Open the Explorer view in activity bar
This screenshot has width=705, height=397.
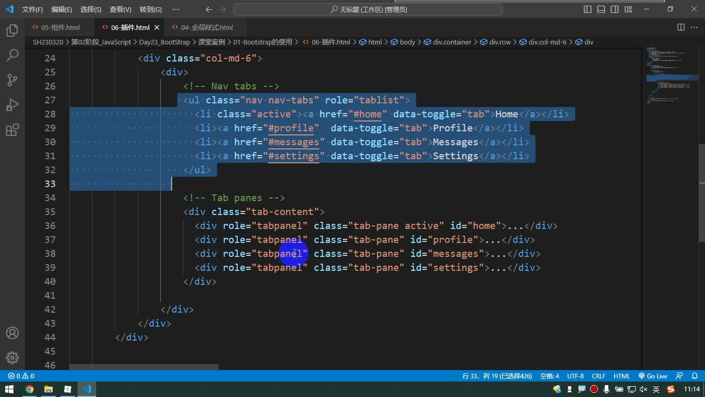(x=12, y=30)
